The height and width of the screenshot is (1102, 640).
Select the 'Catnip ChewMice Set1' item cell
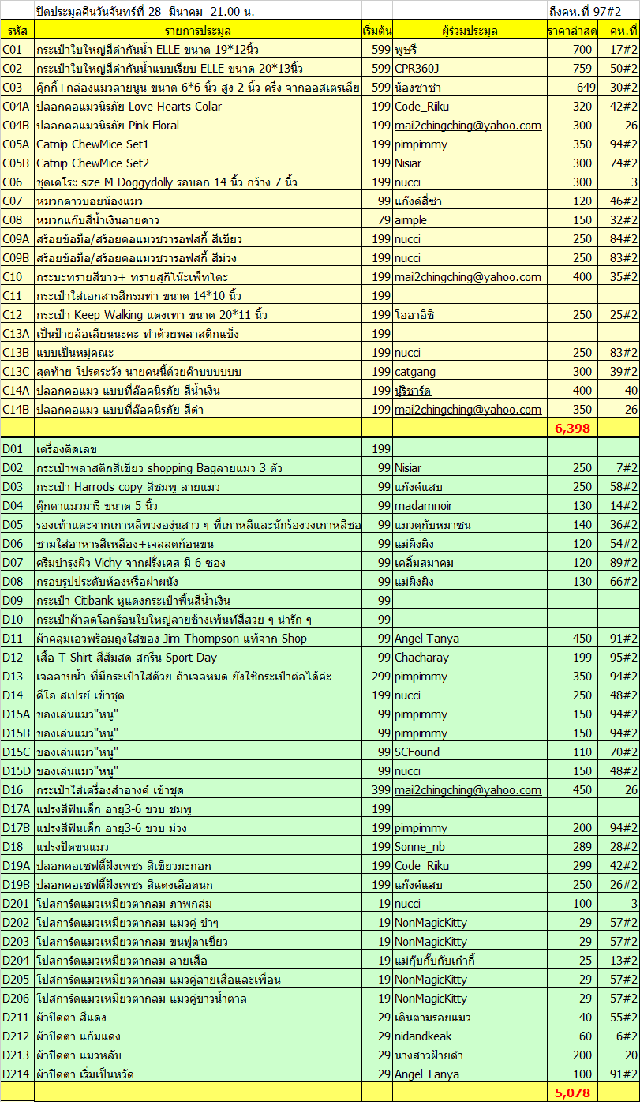(x=92, y=144)
